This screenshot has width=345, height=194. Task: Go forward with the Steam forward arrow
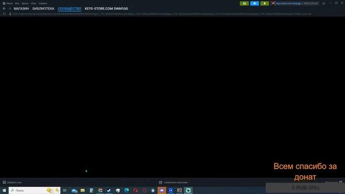pyautogui.click(x=10, y=9)
